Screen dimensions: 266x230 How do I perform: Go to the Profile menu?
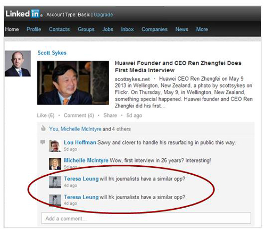point(34,29)
